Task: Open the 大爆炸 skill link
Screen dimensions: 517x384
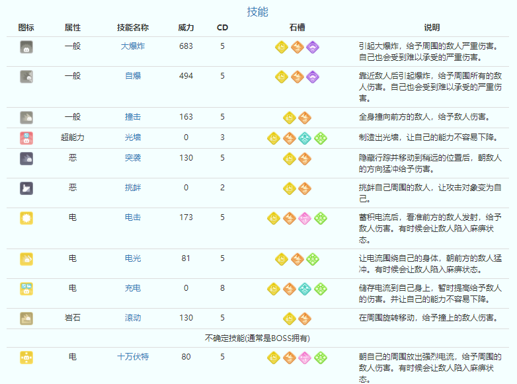Action: point(133,46)
